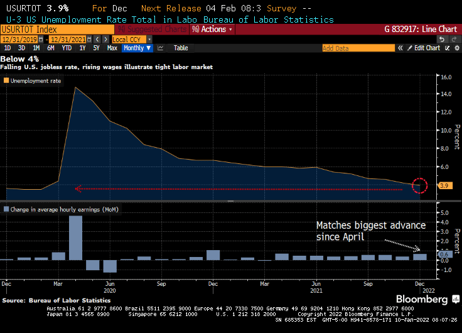Image resolution: width=462 pixels, height=333 pixels.
Task: Switch to the Table view
Action: click(x=180, y=48)
